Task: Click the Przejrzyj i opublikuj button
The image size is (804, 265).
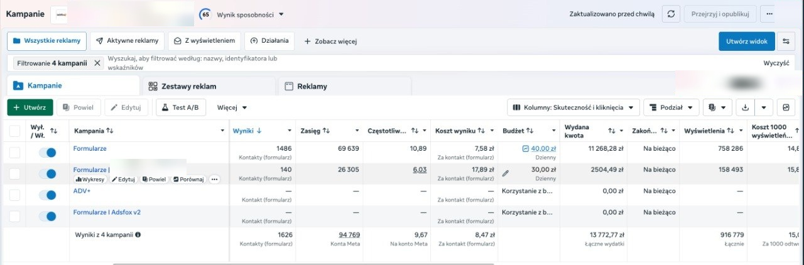Action: pos(720,14)
